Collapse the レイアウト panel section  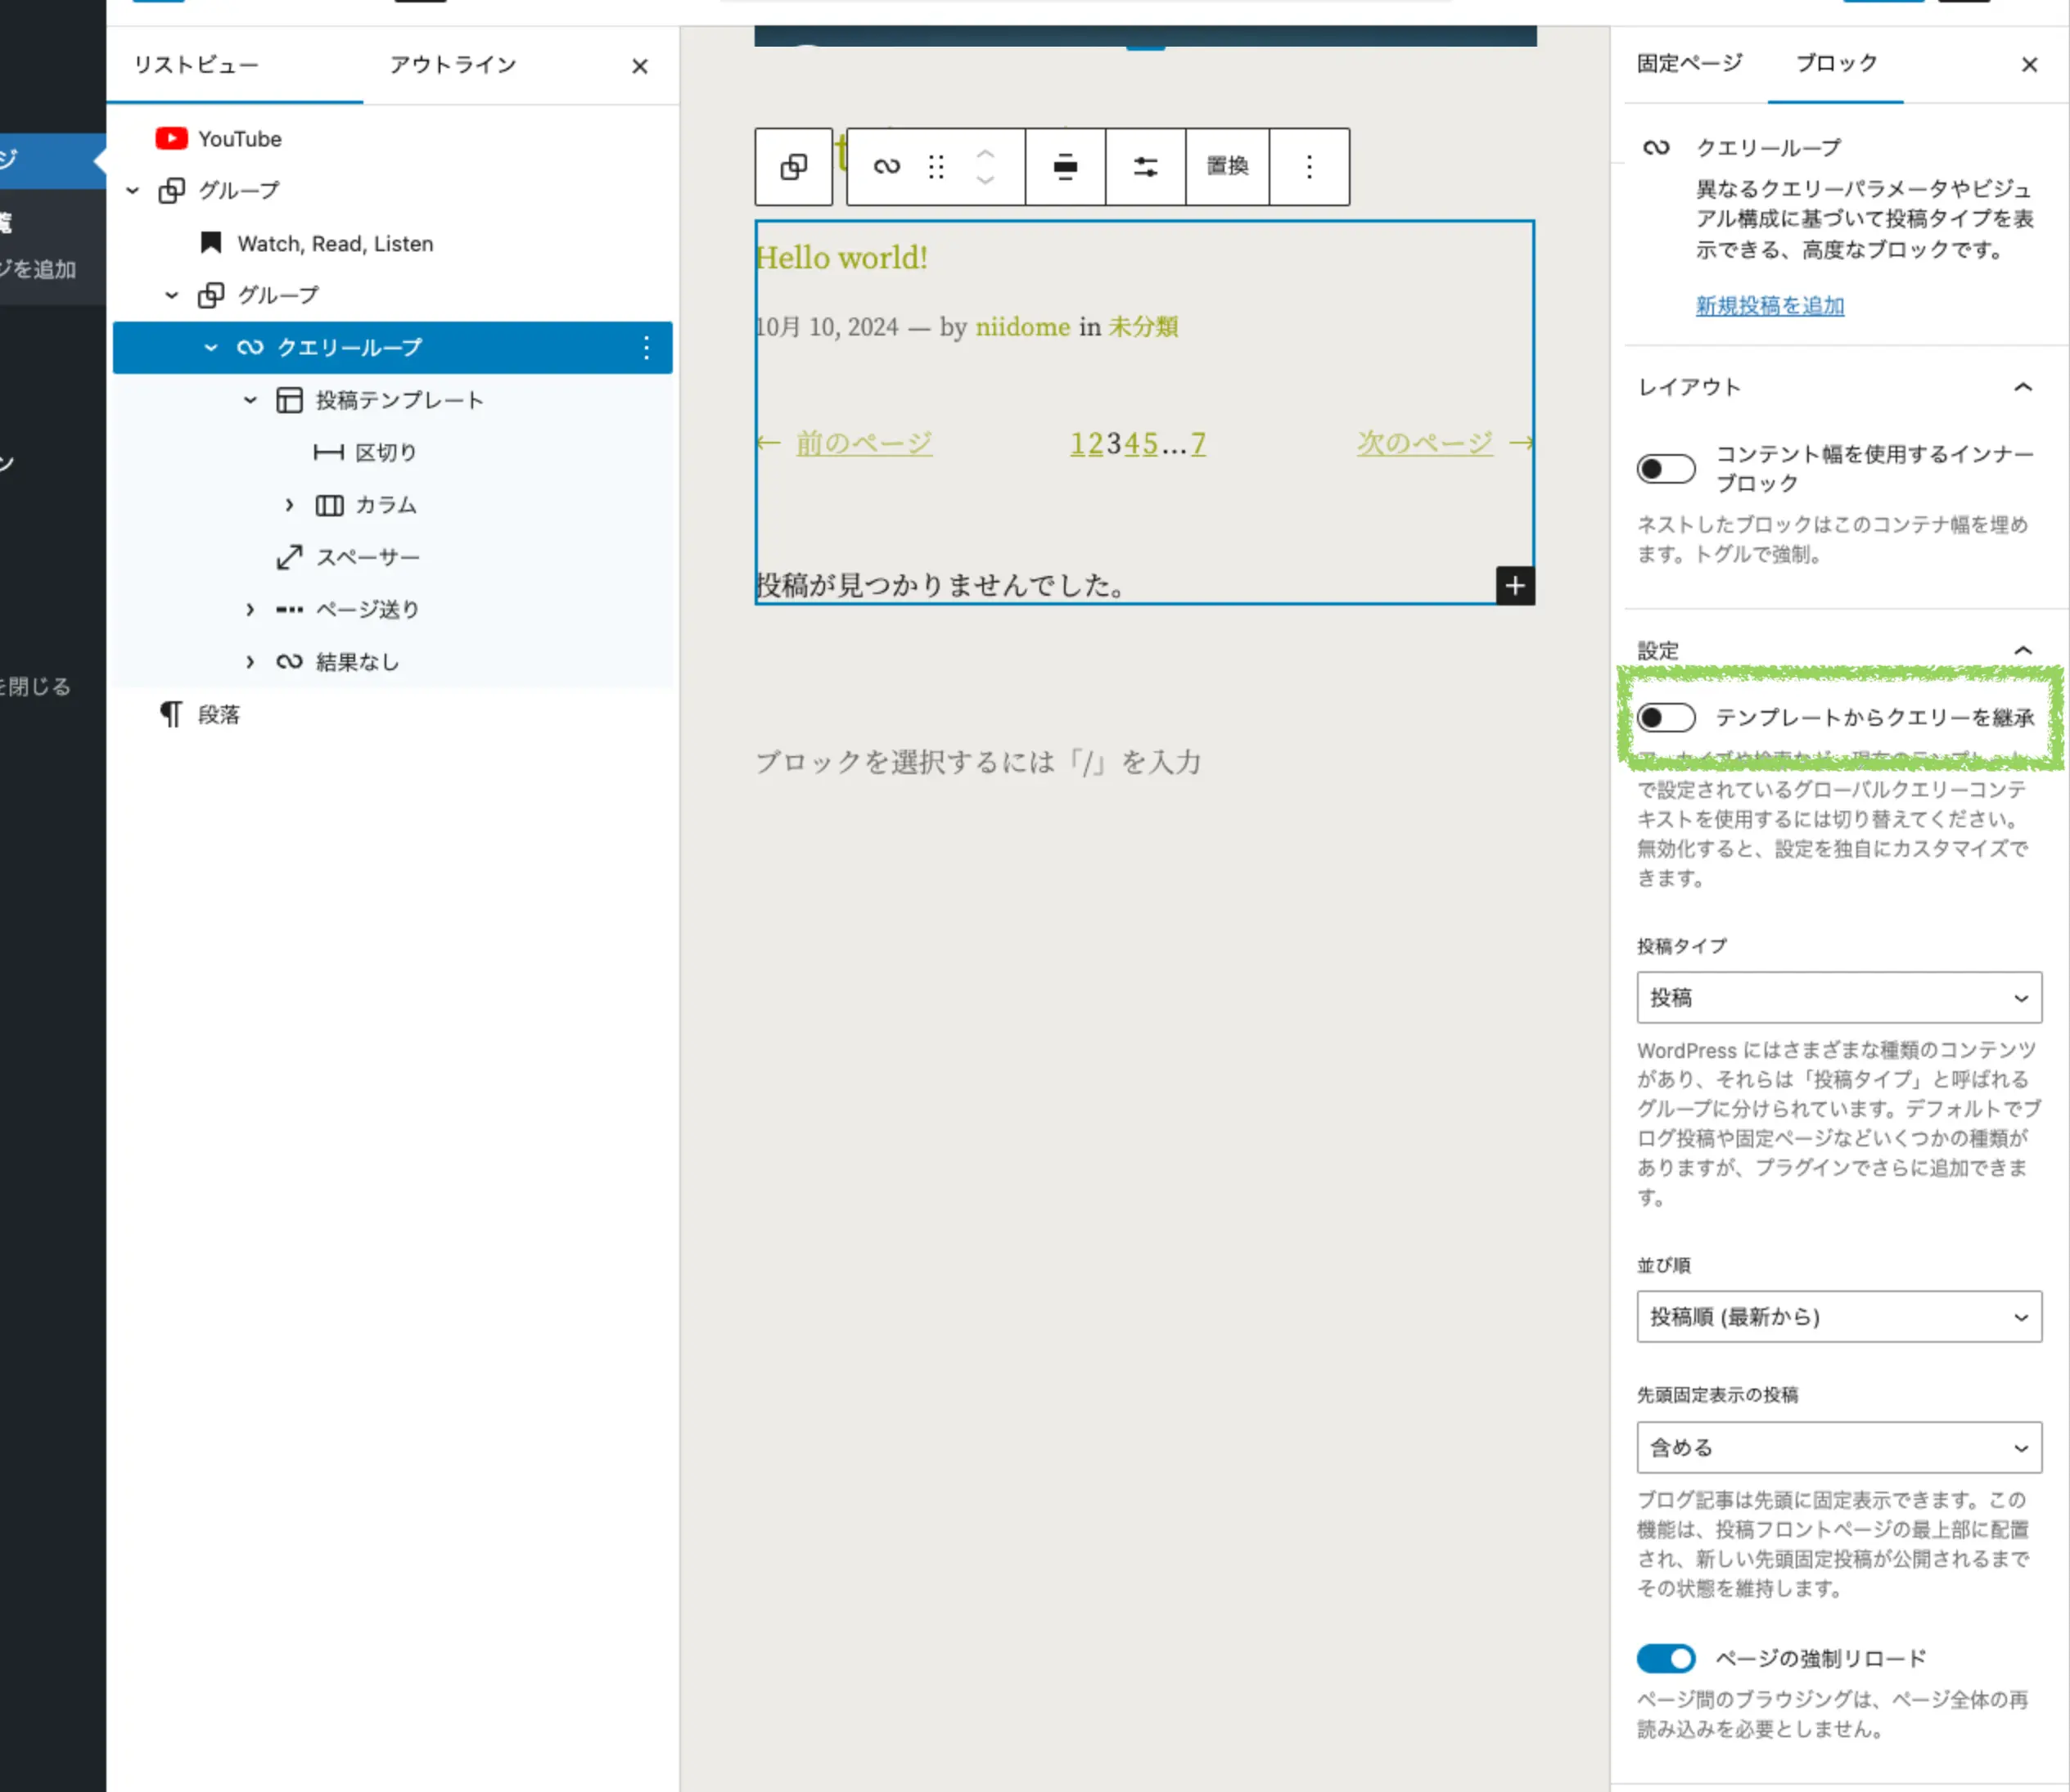click(x=2022, y=388)
